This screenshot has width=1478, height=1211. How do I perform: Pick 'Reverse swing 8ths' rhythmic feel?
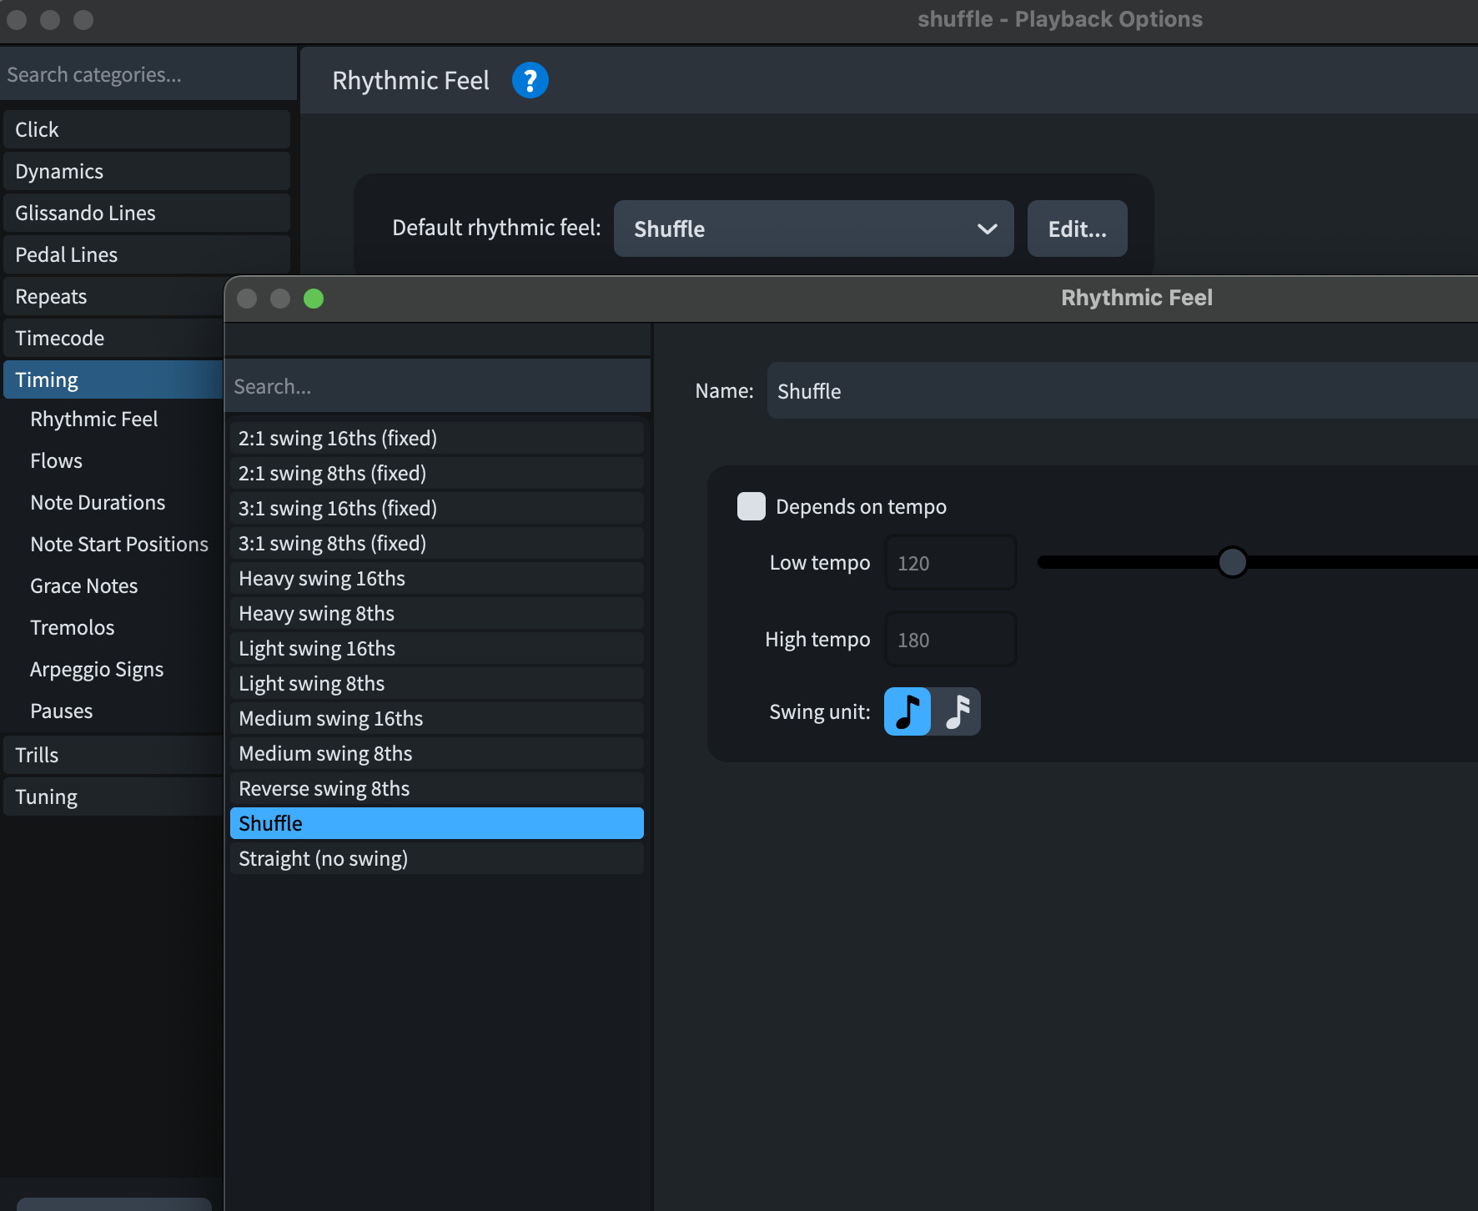click(x=437, y=788)
